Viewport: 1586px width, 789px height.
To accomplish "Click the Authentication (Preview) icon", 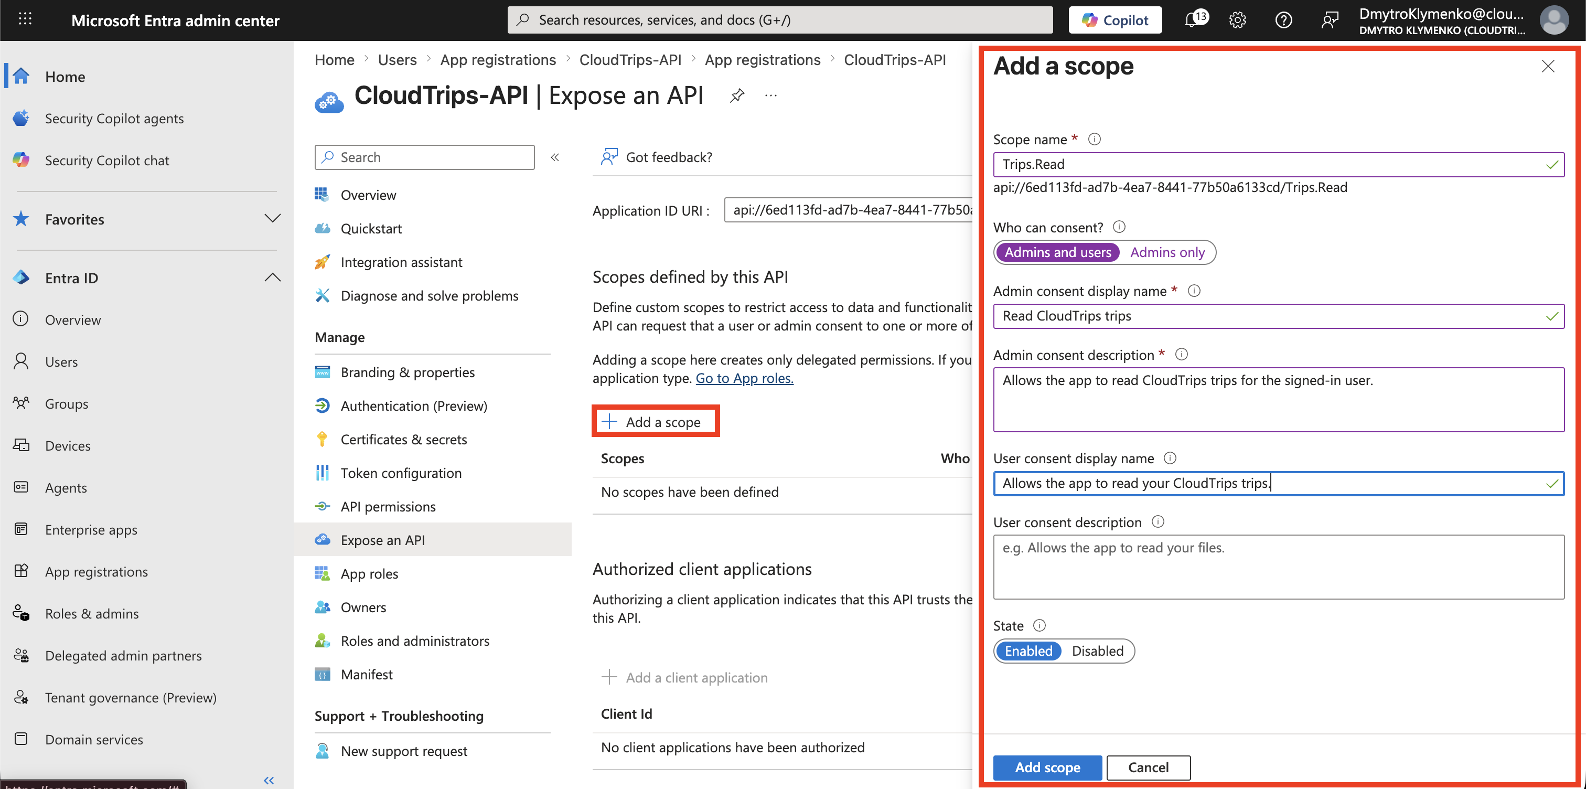I will [323, 406].
